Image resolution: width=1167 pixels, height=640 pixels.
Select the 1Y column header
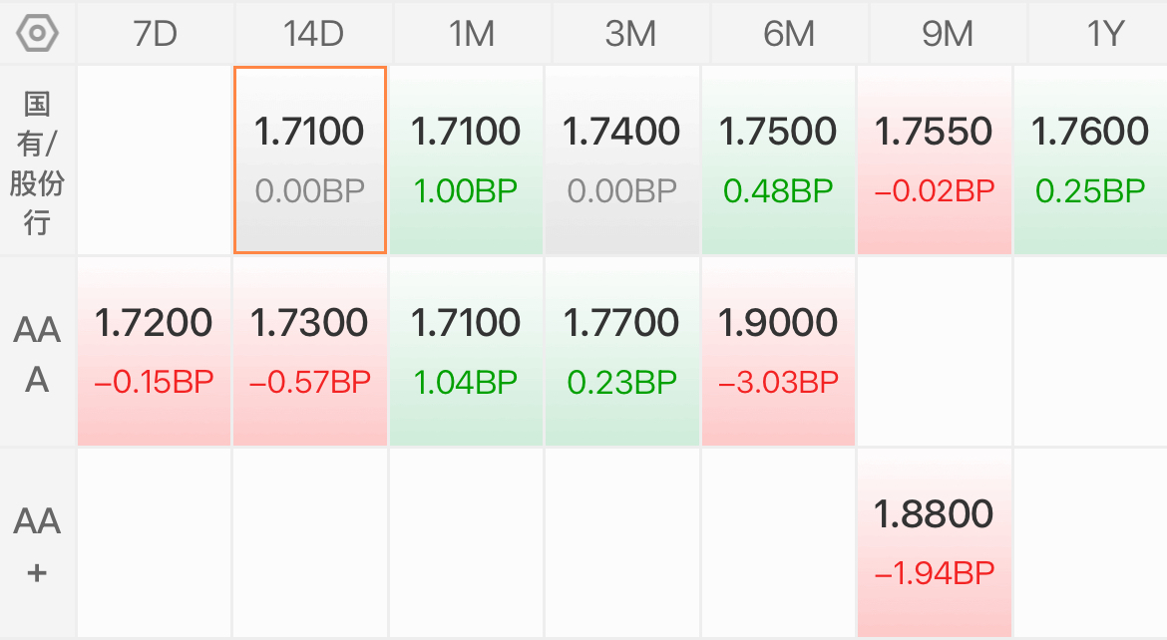[1104, 34]
